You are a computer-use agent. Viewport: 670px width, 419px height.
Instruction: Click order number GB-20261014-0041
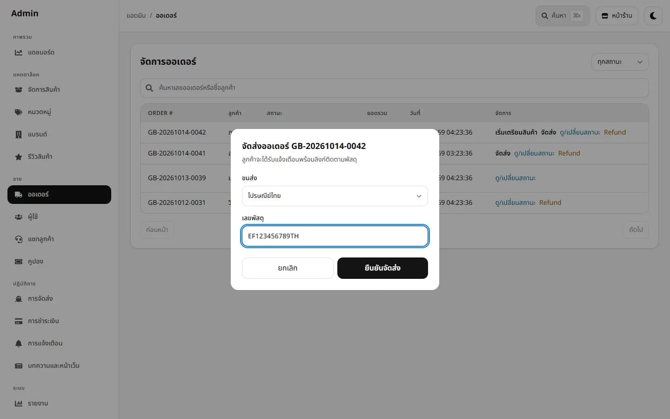[177, 153]
